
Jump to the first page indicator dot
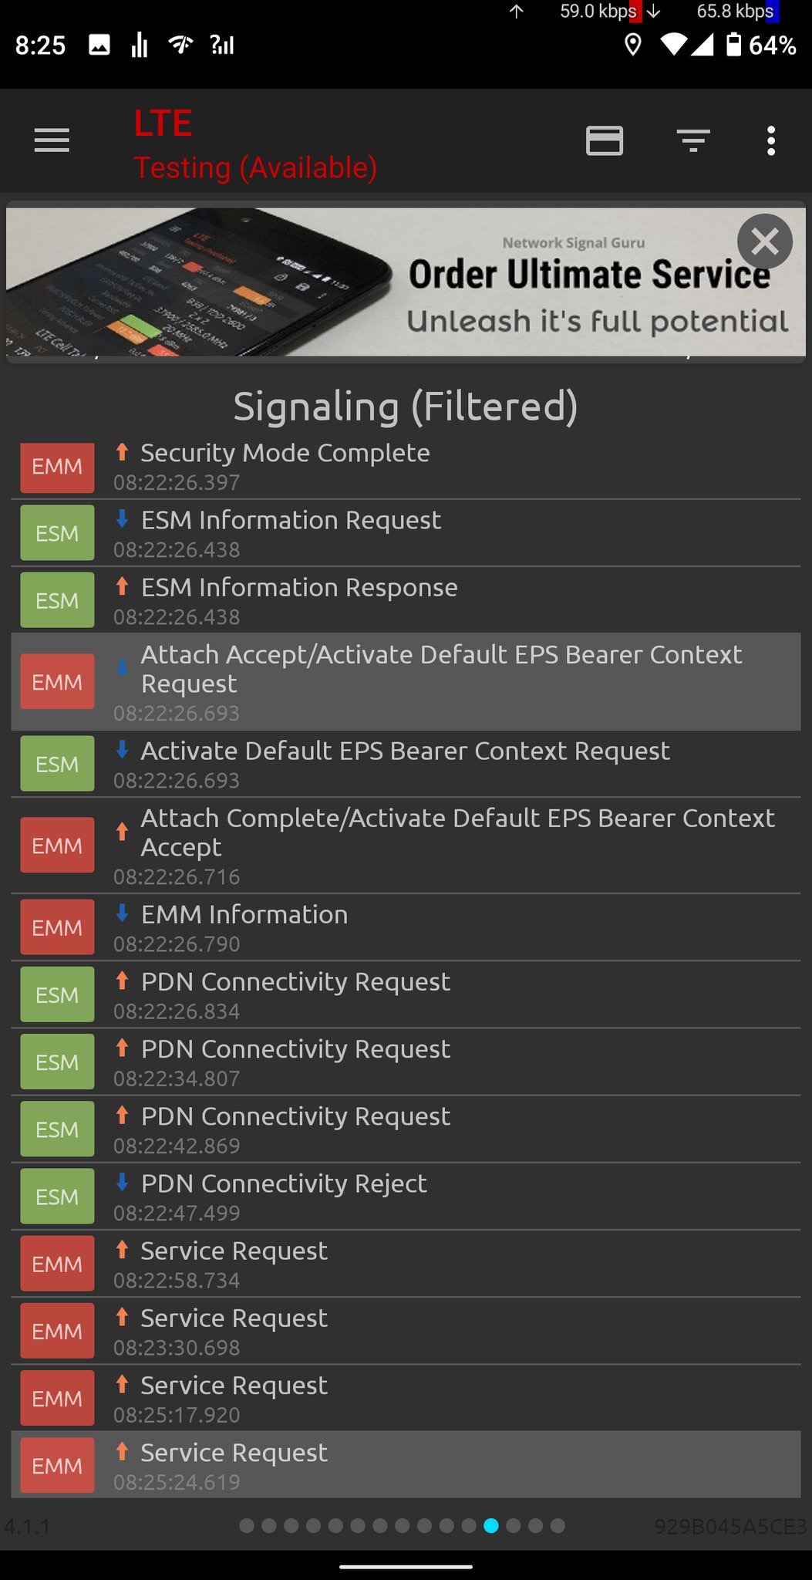[x=247, y=1525]
